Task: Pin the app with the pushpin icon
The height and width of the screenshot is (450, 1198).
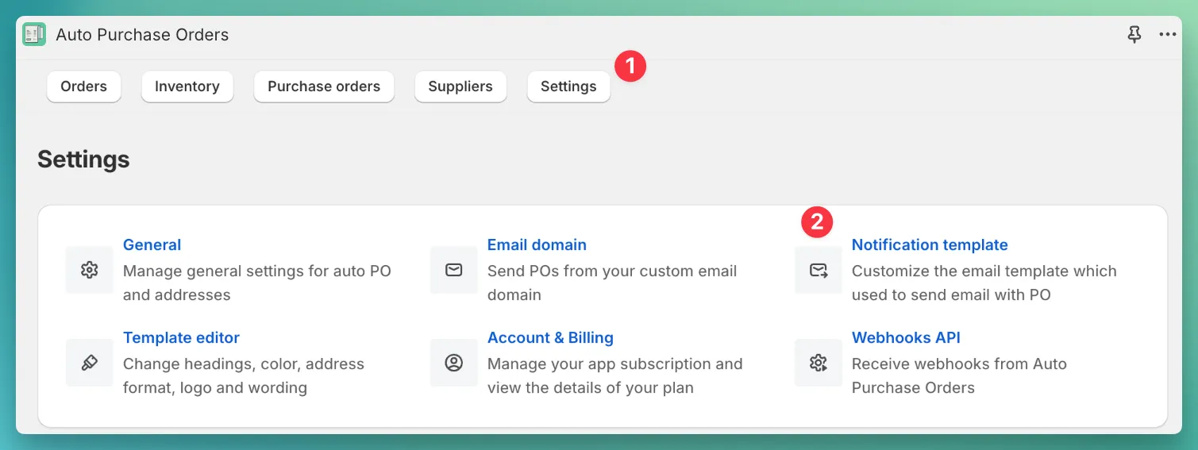Action: 1134,35
